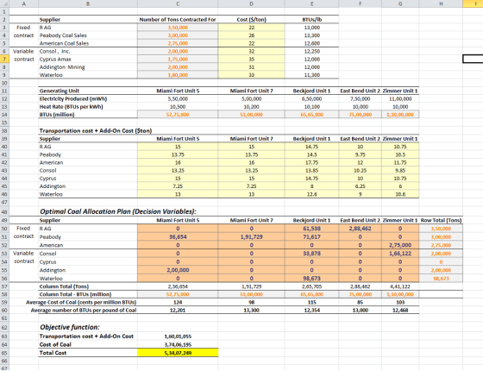Select column header H
483x371 pixels.
pyautogui.click(x=441, y=3)
